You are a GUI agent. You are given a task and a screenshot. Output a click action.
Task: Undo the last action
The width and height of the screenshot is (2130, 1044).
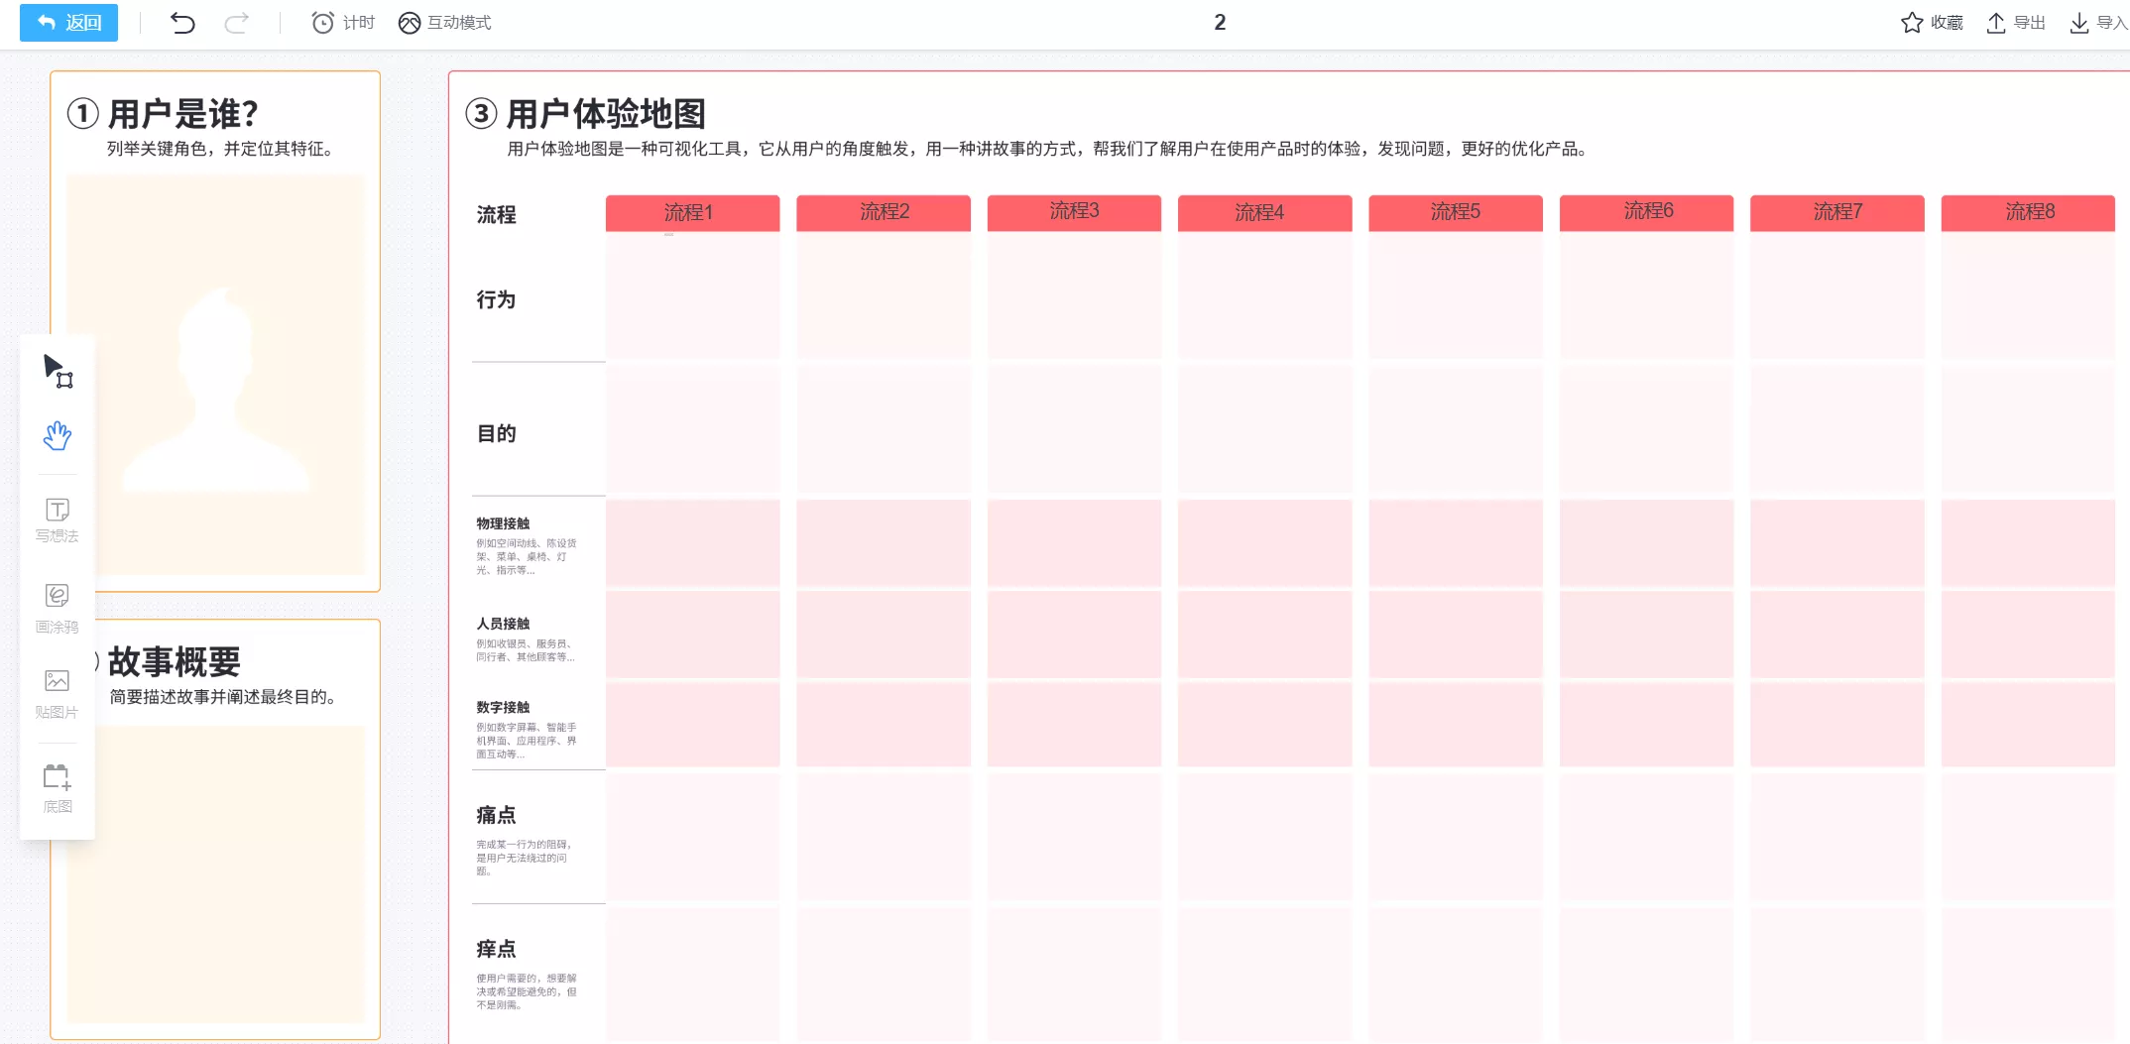182,23
